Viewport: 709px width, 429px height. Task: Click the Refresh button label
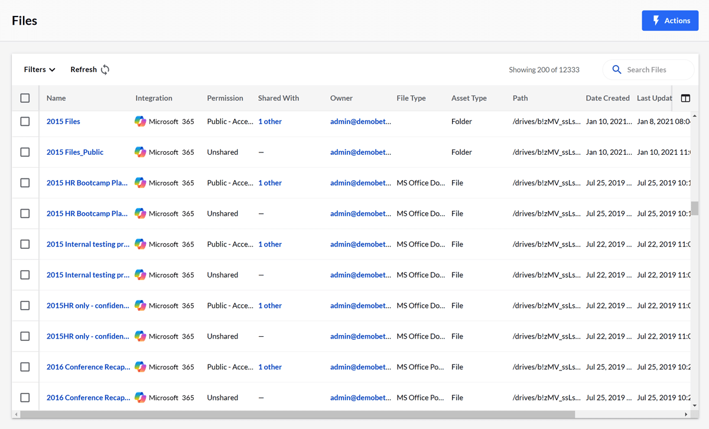(x=83, y=70)
